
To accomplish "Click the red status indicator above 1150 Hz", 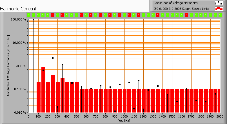I will (139, 15).
